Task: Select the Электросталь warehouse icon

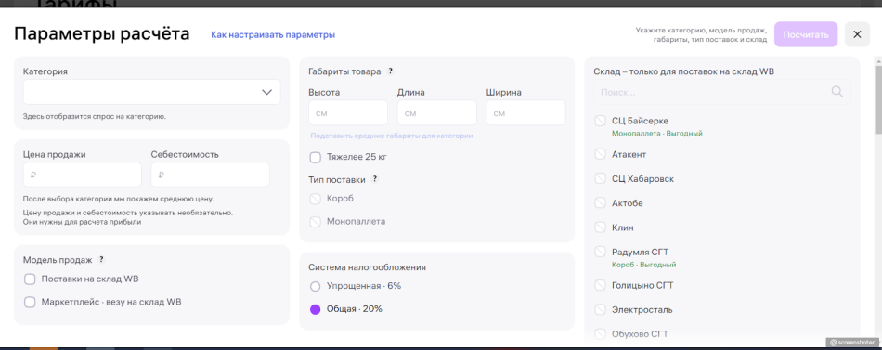Action: pos(600,309)
